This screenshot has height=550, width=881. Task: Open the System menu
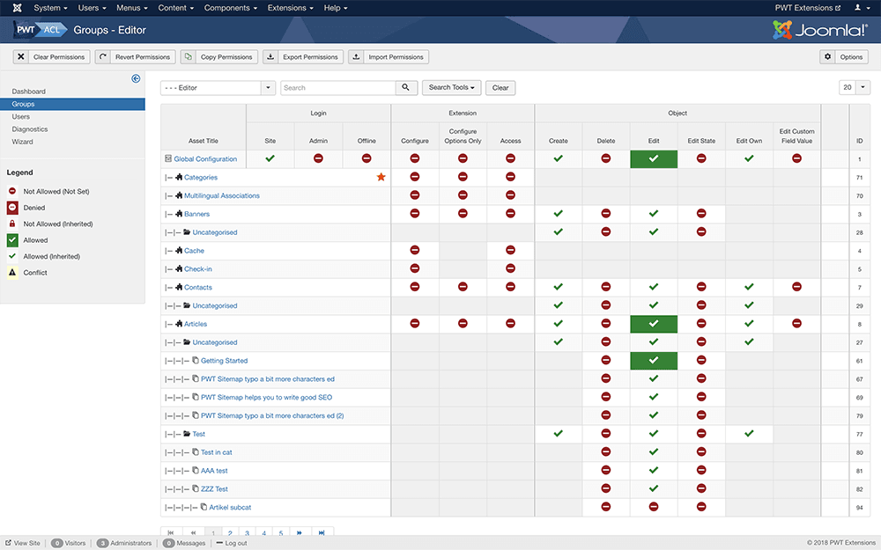(x=50, y=8)
